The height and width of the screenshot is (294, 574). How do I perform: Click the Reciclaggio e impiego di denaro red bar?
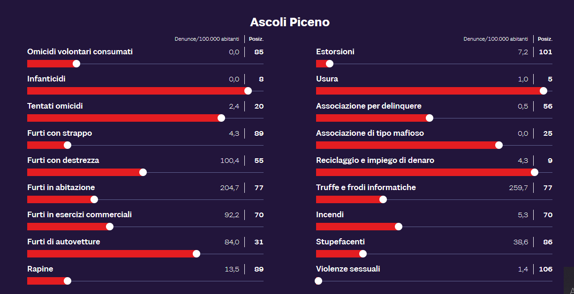tap(425, 172)
